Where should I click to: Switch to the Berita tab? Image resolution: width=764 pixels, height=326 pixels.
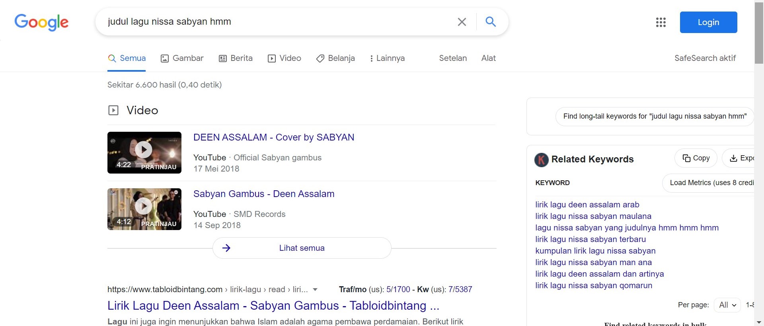(236, 58)
